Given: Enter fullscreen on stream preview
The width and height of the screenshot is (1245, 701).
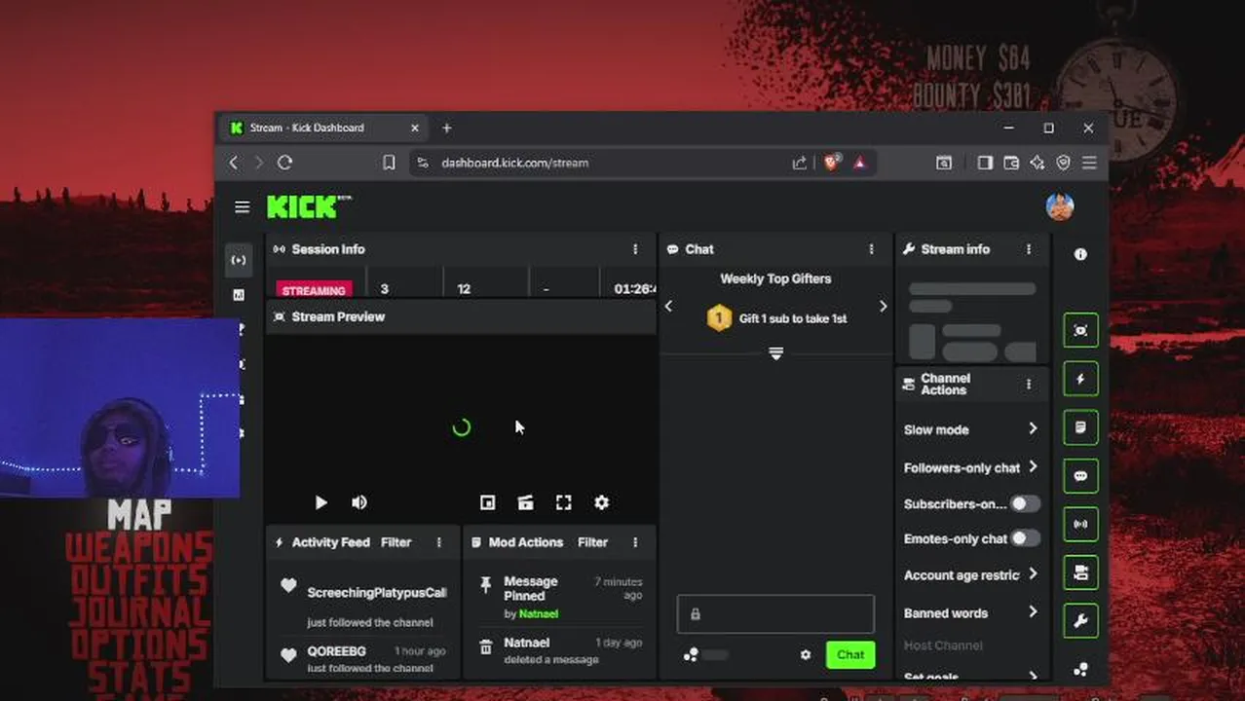Looking at the screenshot, I should [563, 502].
